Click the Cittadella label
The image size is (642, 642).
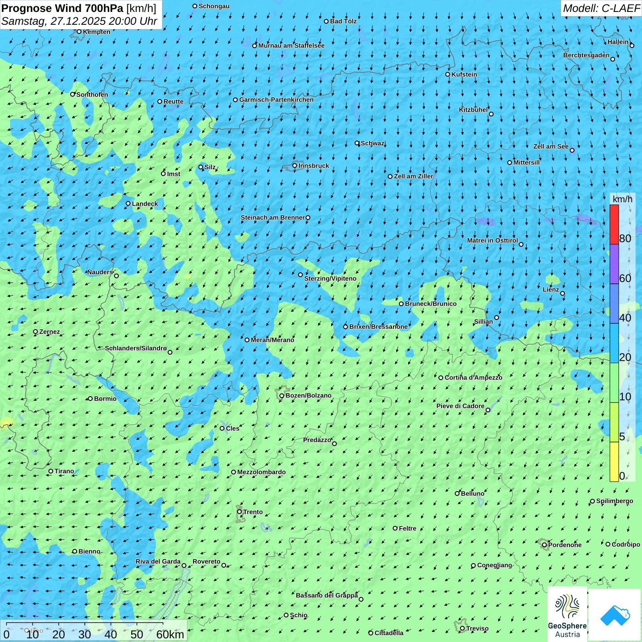[x=389, y=633]
